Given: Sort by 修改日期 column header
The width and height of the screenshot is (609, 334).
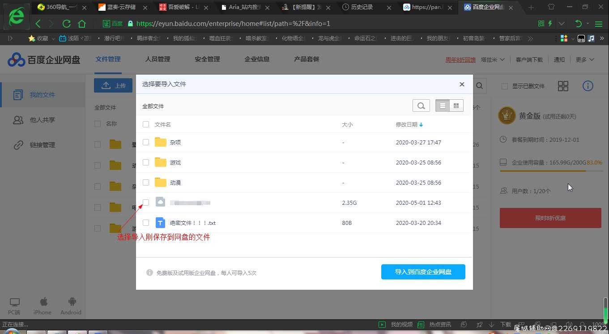Looking at the screenshot, I should [409, 124].
